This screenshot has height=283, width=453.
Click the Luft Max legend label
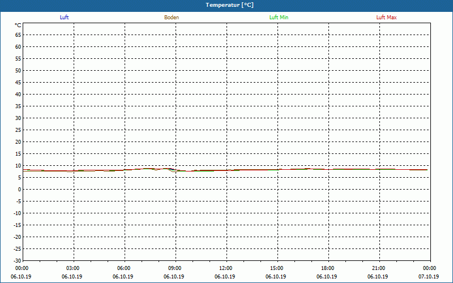point(386,18)
